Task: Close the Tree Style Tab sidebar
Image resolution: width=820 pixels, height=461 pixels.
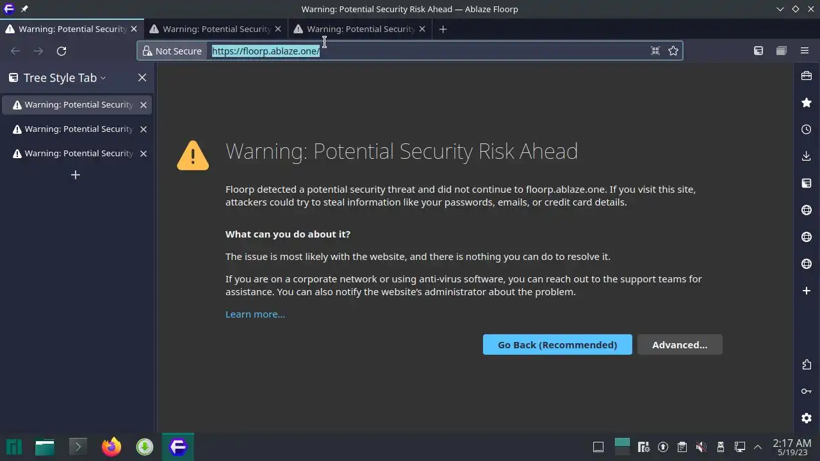Action: click(x=142, y=77)
